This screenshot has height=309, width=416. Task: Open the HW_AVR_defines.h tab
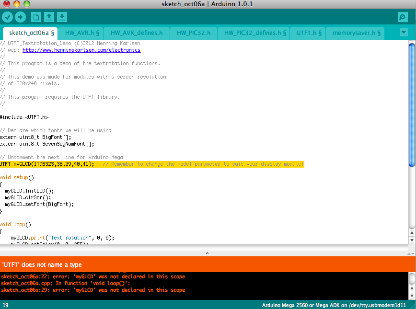[137, 33]
